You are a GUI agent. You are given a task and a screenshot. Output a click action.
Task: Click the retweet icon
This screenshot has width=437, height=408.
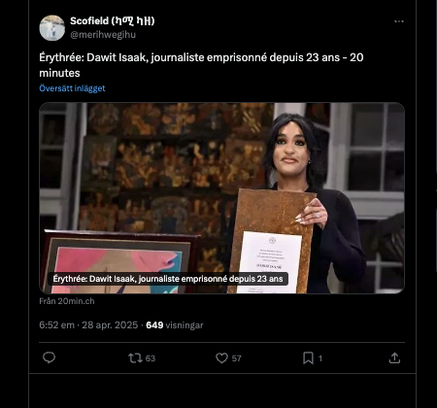coord(135,358)
